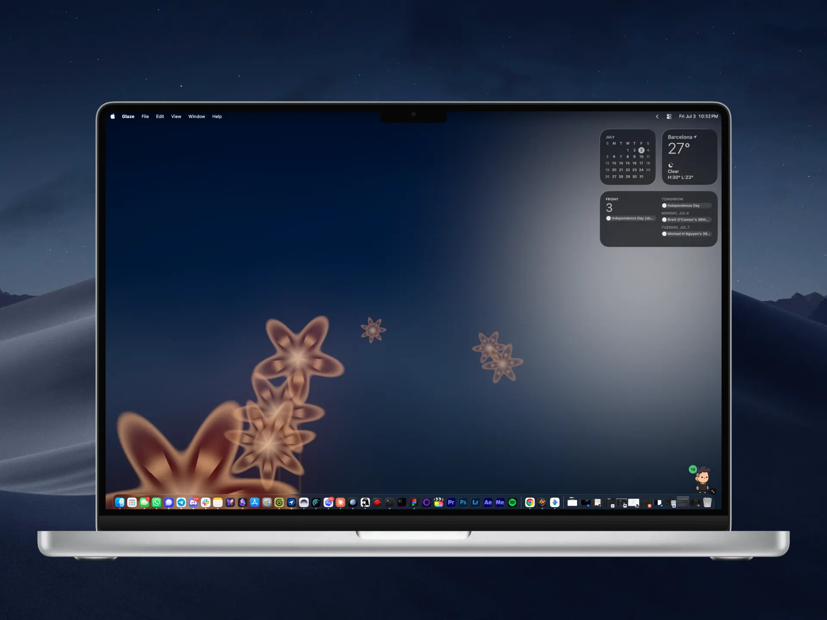Open Spotify from the Dock
Screen dimensions: 827x620
point(512,502)
